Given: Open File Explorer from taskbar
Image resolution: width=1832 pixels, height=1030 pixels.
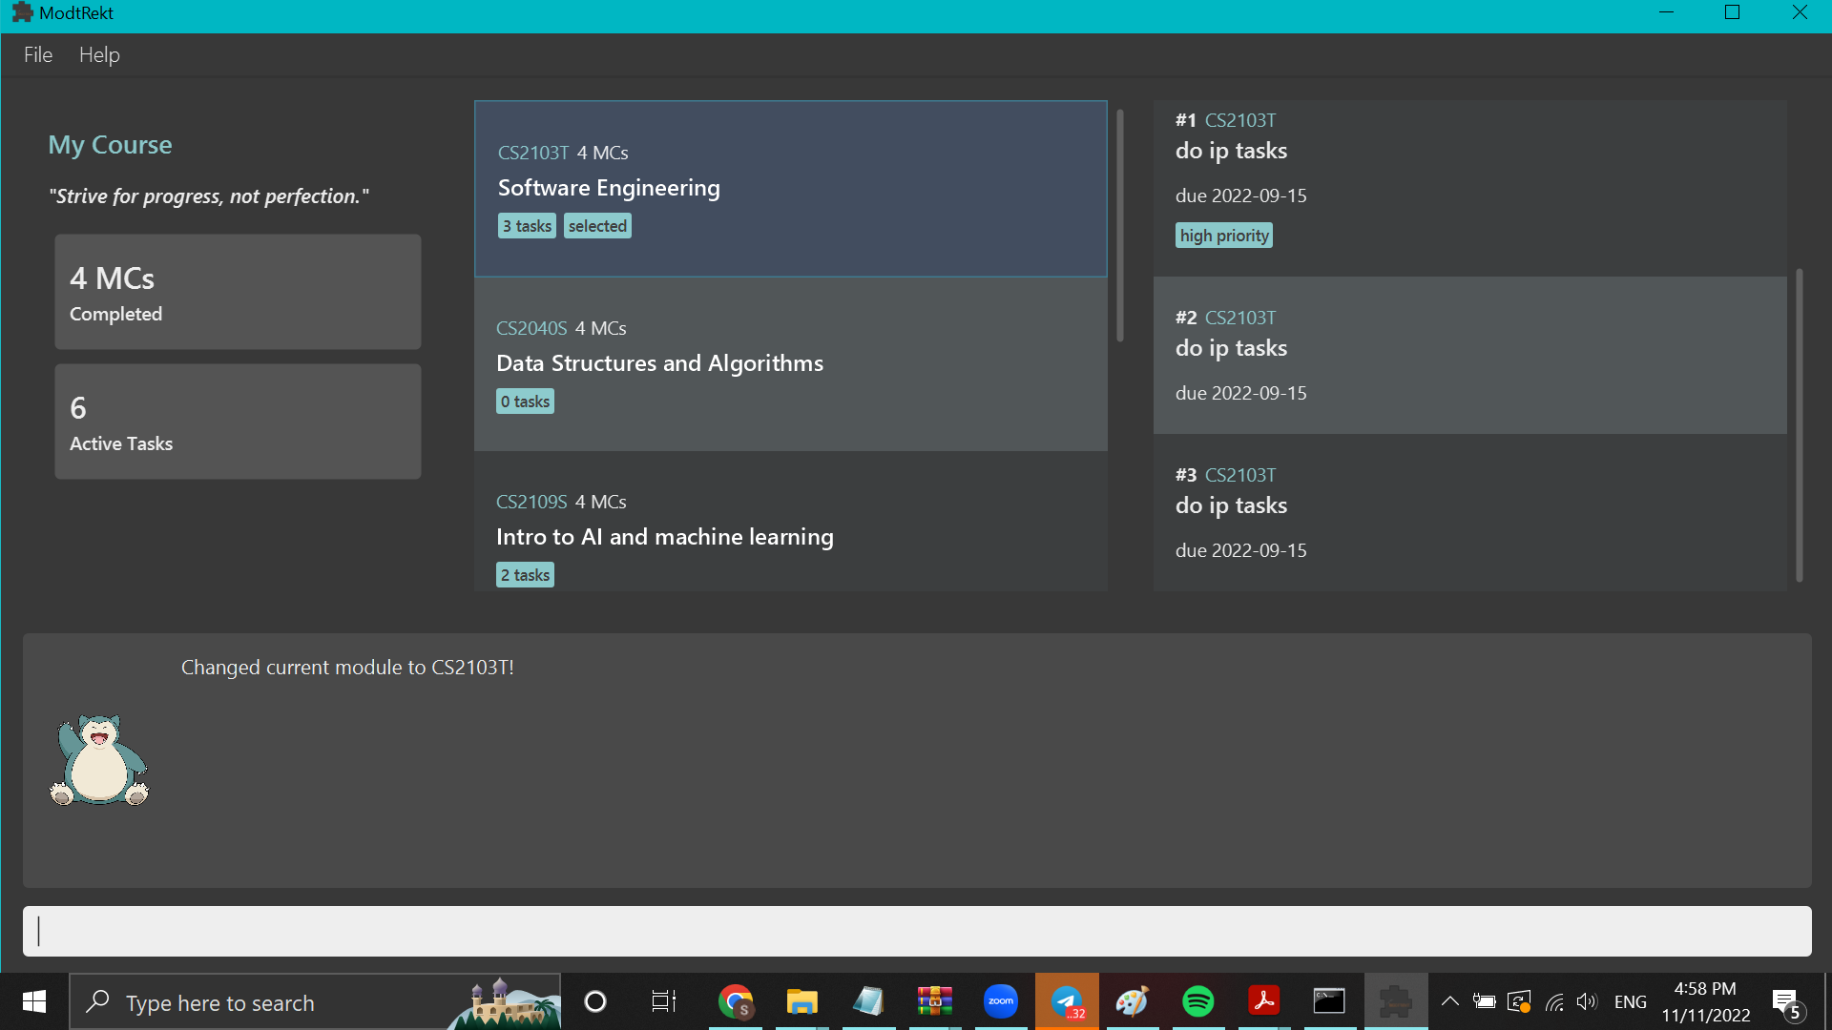Looking at the screenshot, I should coord(801,1001).
